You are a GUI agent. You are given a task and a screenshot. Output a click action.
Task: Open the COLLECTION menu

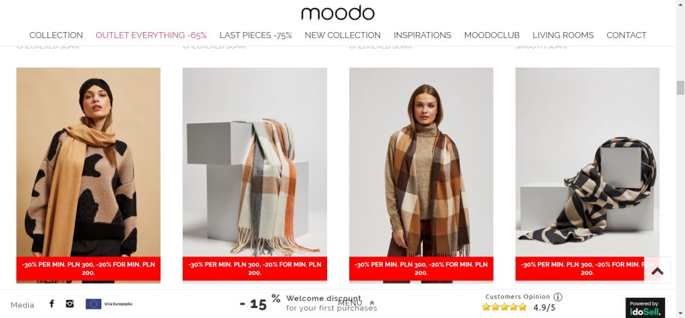pyautogui.click(x=56, y=35)
